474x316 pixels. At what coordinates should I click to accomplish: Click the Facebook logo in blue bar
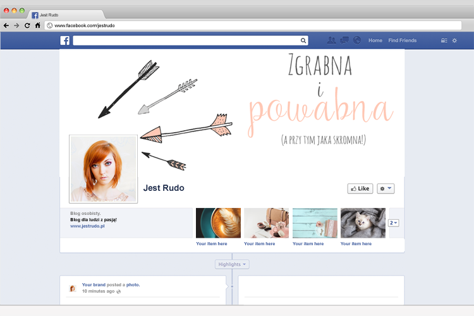(x=64, y=40)
